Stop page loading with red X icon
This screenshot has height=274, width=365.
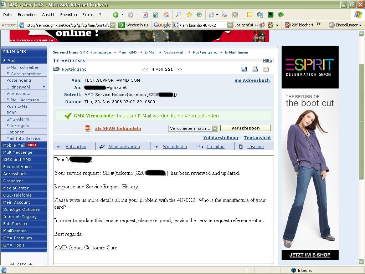[x=145, y=15]
